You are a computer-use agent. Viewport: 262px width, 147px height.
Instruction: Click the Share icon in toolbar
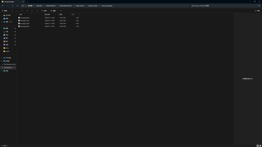(32, 11)
